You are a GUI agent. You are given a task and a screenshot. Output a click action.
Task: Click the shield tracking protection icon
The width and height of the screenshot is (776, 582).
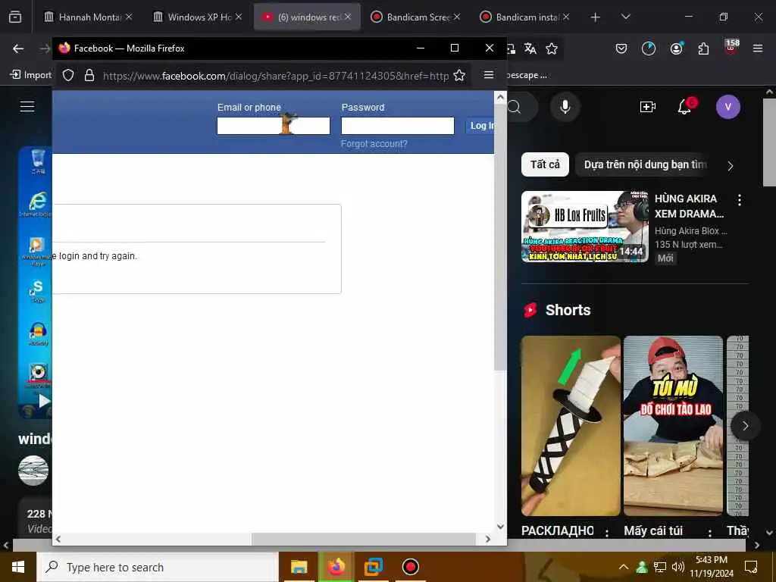[x=68, y=75]
